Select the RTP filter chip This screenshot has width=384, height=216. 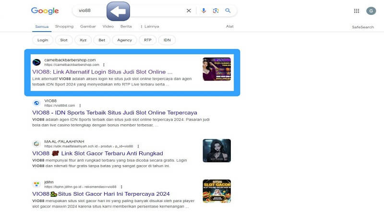tap(148, 40)
